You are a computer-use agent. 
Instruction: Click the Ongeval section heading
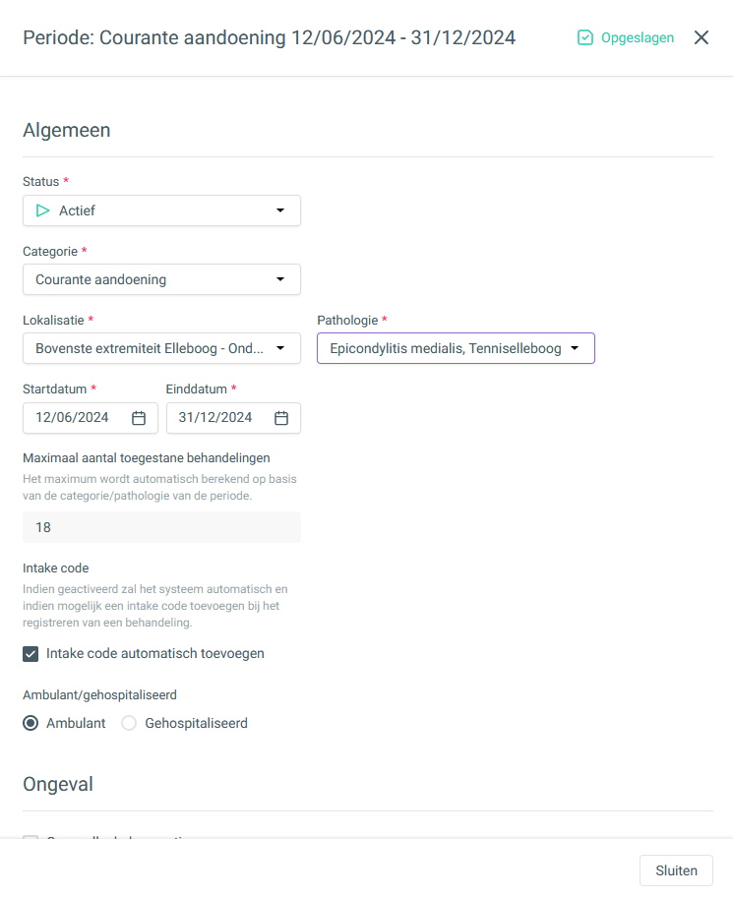[58, 784]
